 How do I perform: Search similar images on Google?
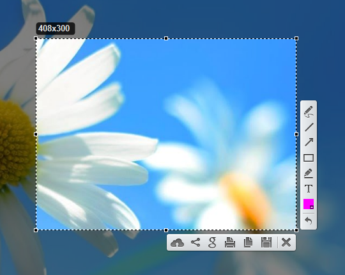(x=212, y=242)
